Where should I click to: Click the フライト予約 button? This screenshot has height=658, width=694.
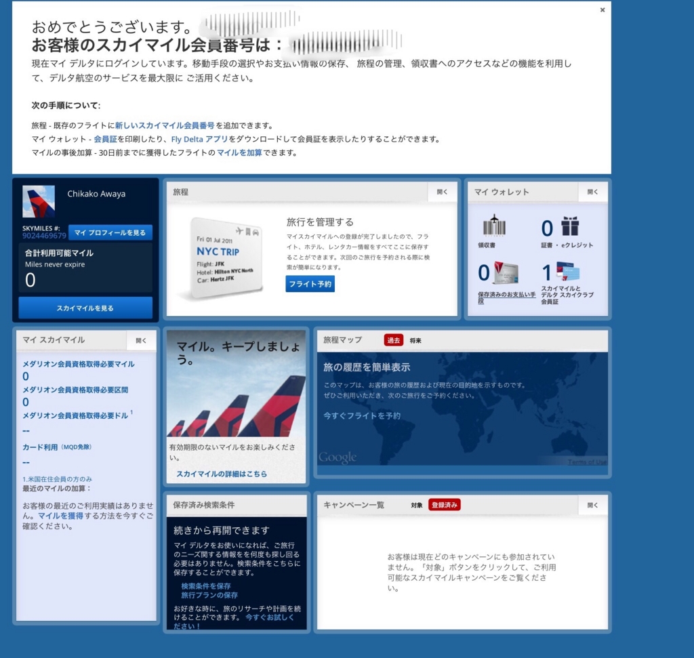click(310, 284)
